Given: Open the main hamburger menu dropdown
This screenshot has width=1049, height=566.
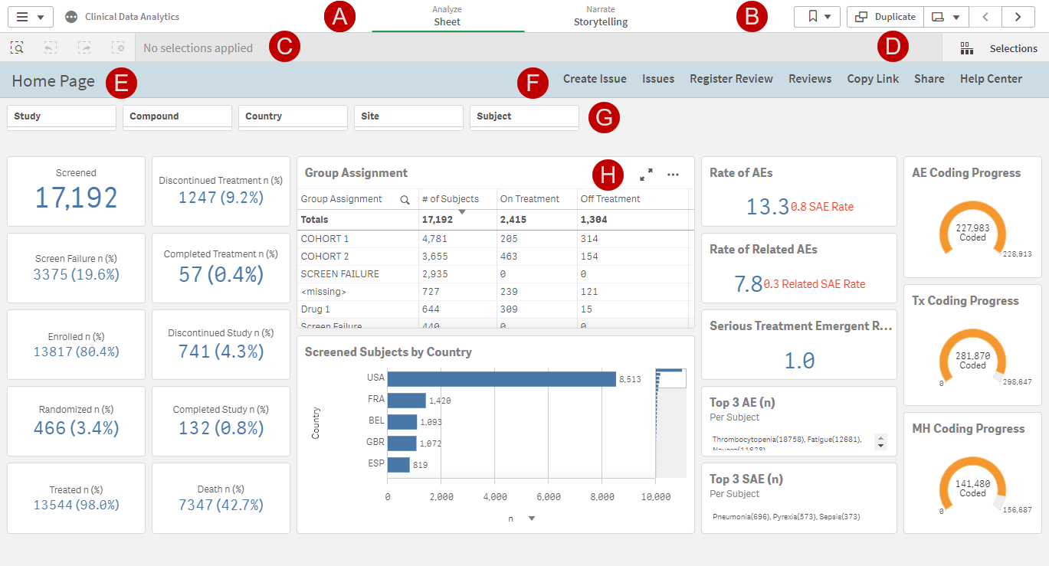Looking at the screenshot, I should pos(30,17).
